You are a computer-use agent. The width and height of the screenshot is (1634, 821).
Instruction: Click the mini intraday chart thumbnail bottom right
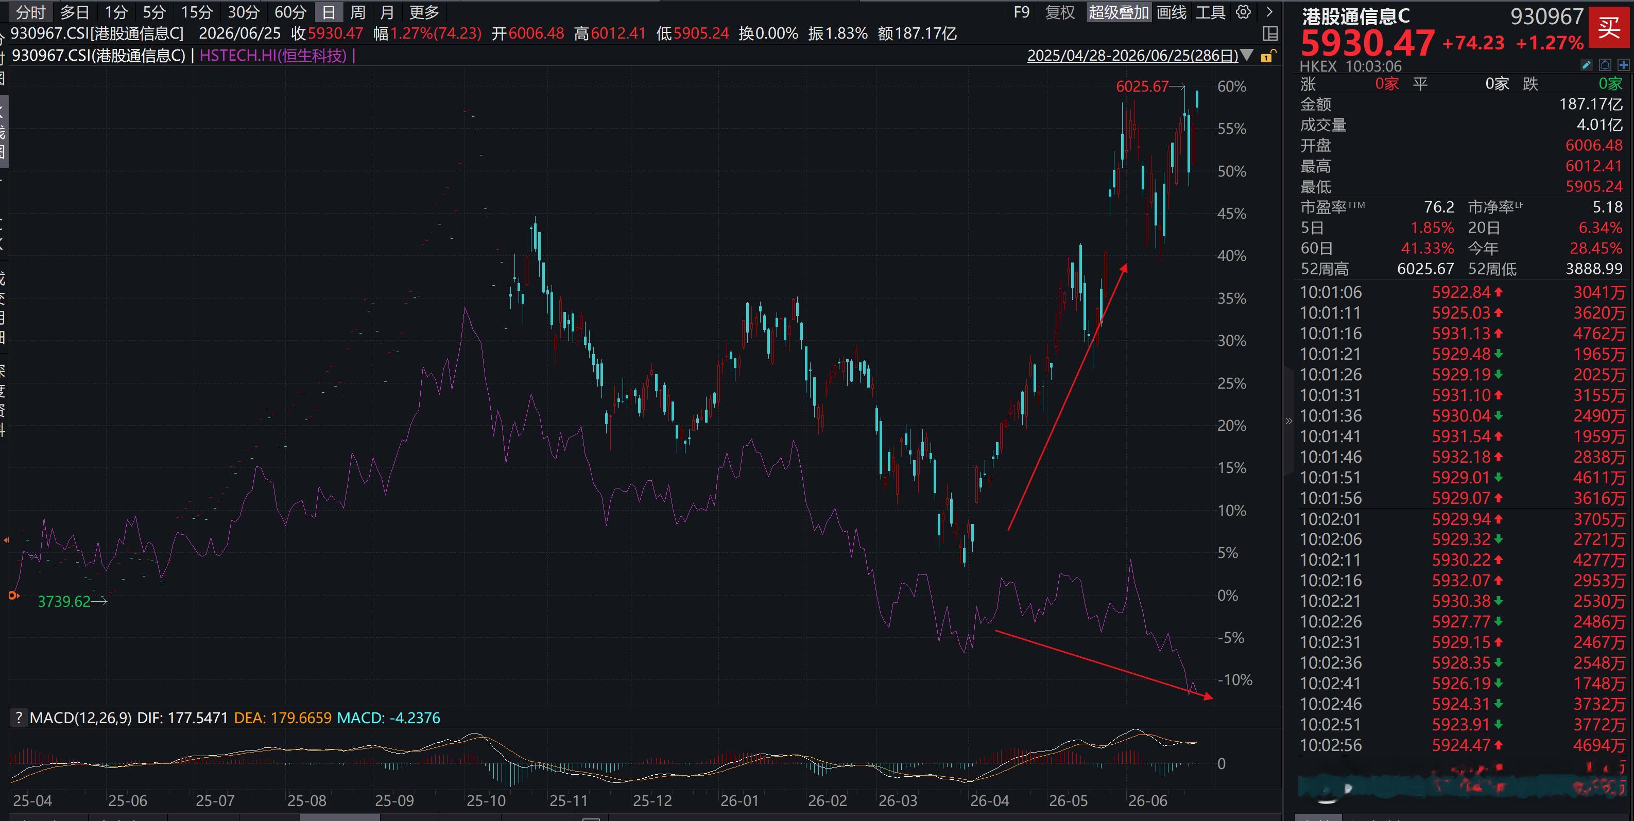[1462, 785]
